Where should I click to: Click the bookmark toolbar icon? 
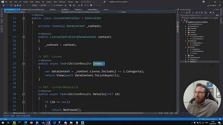tap(91, 5)
